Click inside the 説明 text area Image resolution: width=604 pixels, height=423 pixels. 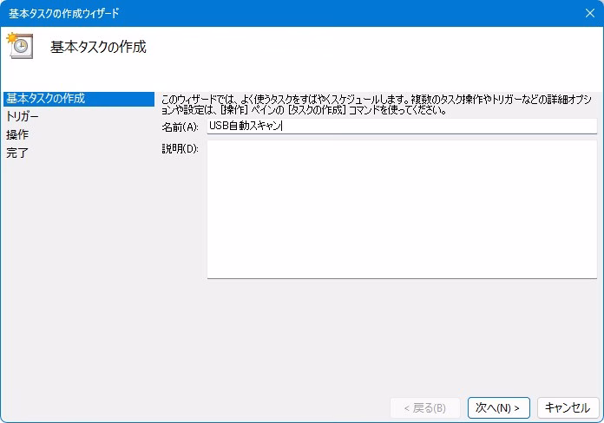coord(402,209)
